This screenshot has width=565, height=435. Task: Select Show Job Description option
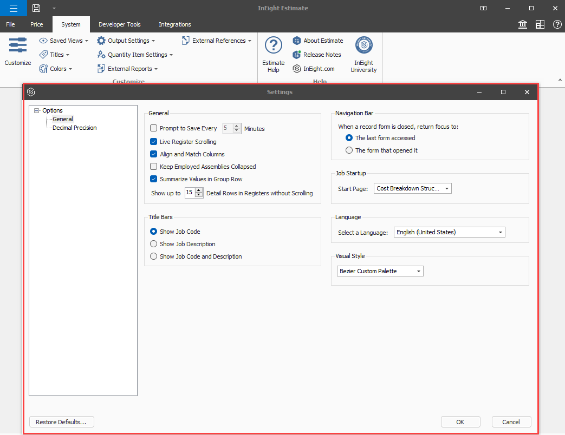(x=153, y=244)
